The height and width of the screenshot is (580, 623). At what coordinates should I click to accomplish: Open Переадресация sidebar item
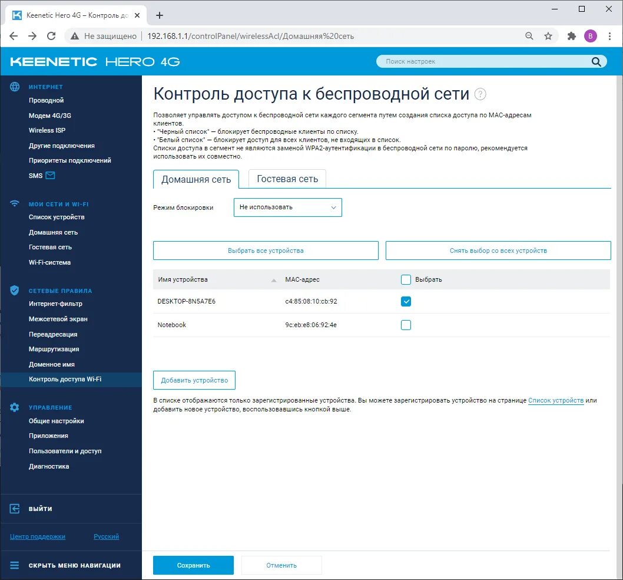point(53,334)
